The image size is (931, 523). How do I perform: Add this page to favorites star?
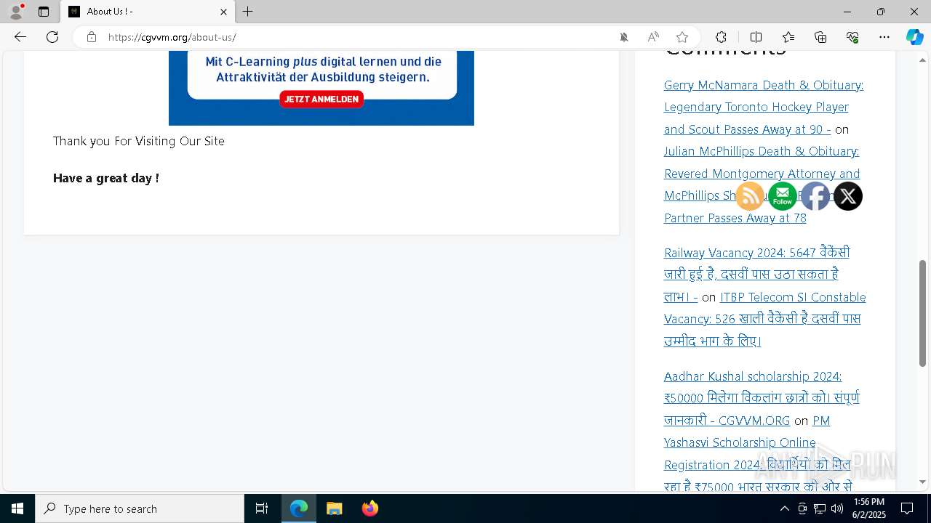[682, 37]
